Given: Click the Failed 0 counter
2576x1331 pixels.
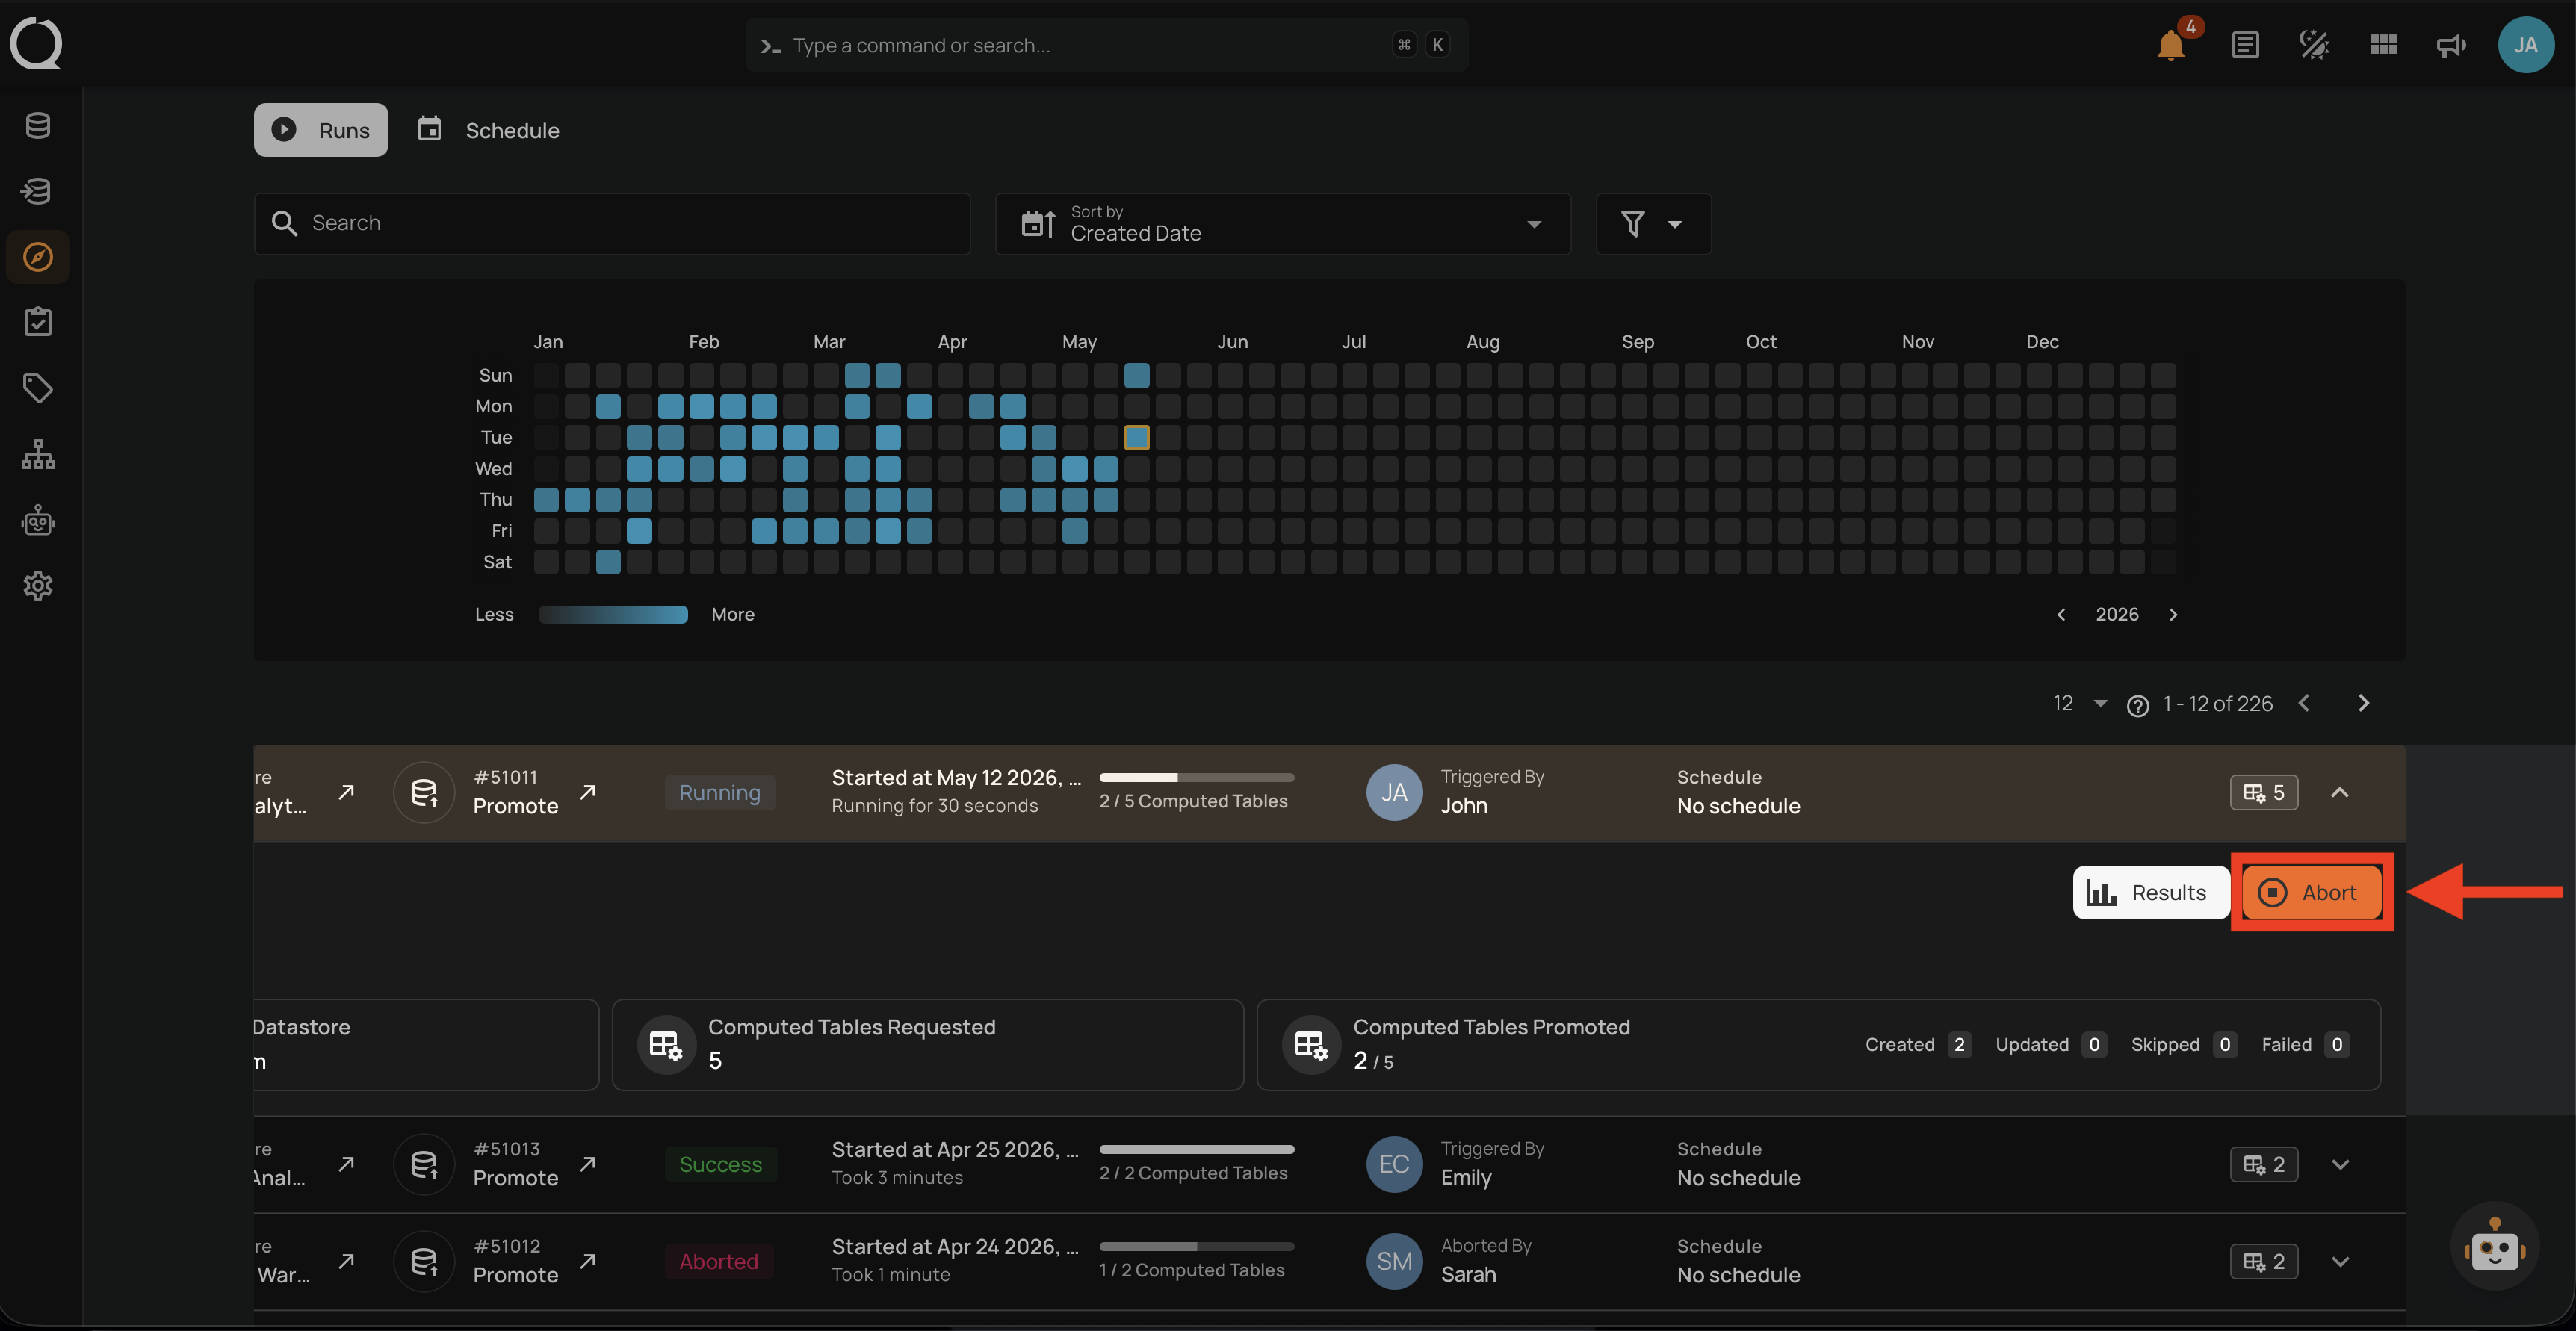Looking at the screenshot, I should [x=2305, y=1045].
